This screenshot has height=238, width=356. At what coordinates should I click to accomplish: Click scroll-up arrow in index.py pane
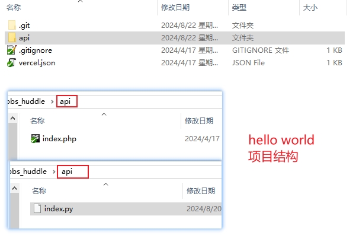click(x=15, y=188)
